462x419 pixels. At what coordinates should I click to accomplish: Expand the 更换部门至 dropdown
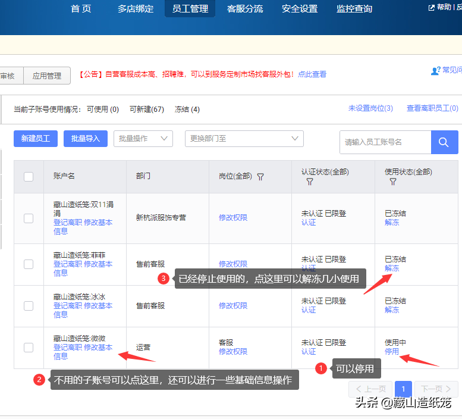[x=244, y=139]
